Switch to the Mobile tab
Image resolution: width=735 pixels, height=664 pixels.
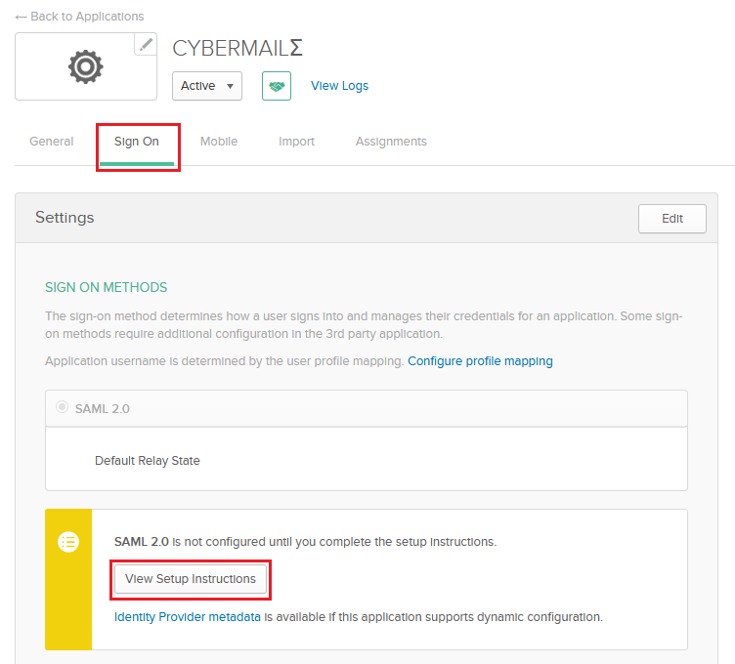click(219, 142)
